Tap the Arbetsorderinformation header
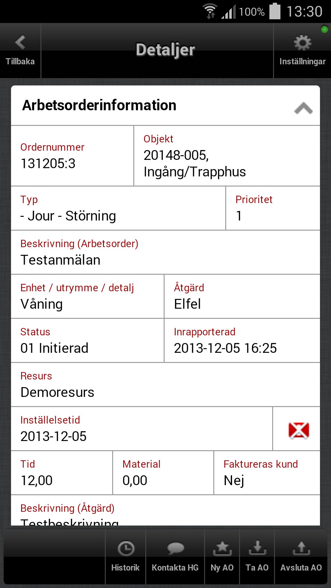 point(99,105)
